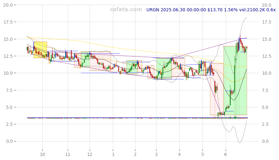This screenshot has width=279, height=160.
Task: Click the 2.5 label on right axis
Action: [x=266, y=124]
